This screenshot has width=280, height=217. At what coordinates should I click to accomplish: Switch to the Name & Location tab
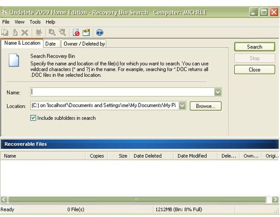click(22, 43)
